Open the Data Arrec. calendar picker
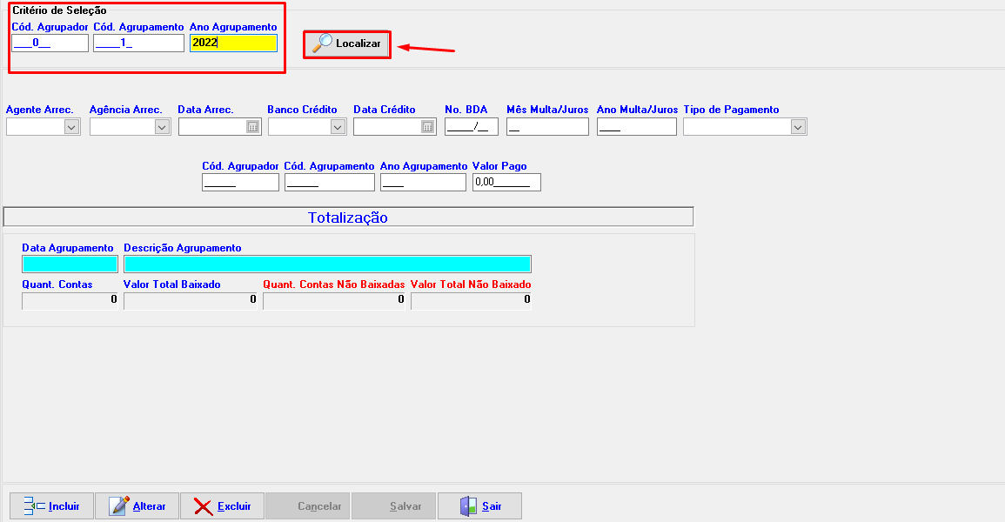The image size is (1005, 522). click(x=252, y=127)
